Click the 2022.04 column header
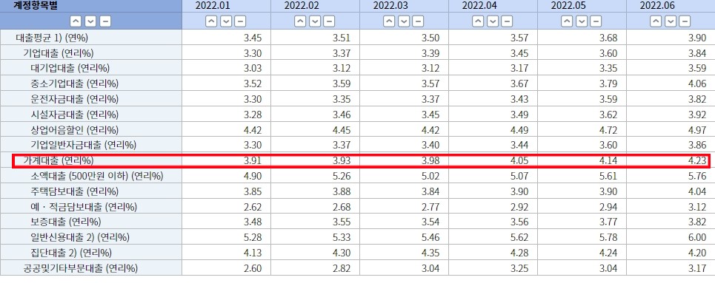The image size is (715, 283). tap(479, 6)
